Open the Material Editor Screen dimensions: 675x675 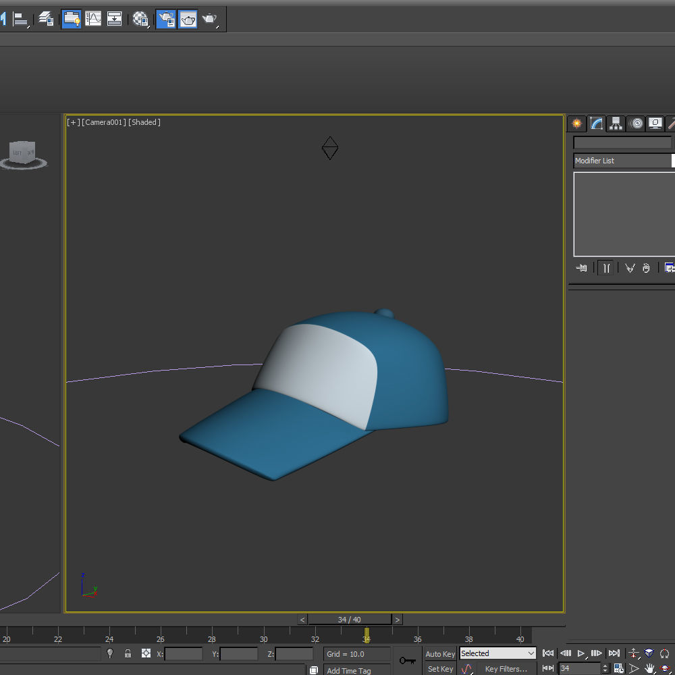140,19
